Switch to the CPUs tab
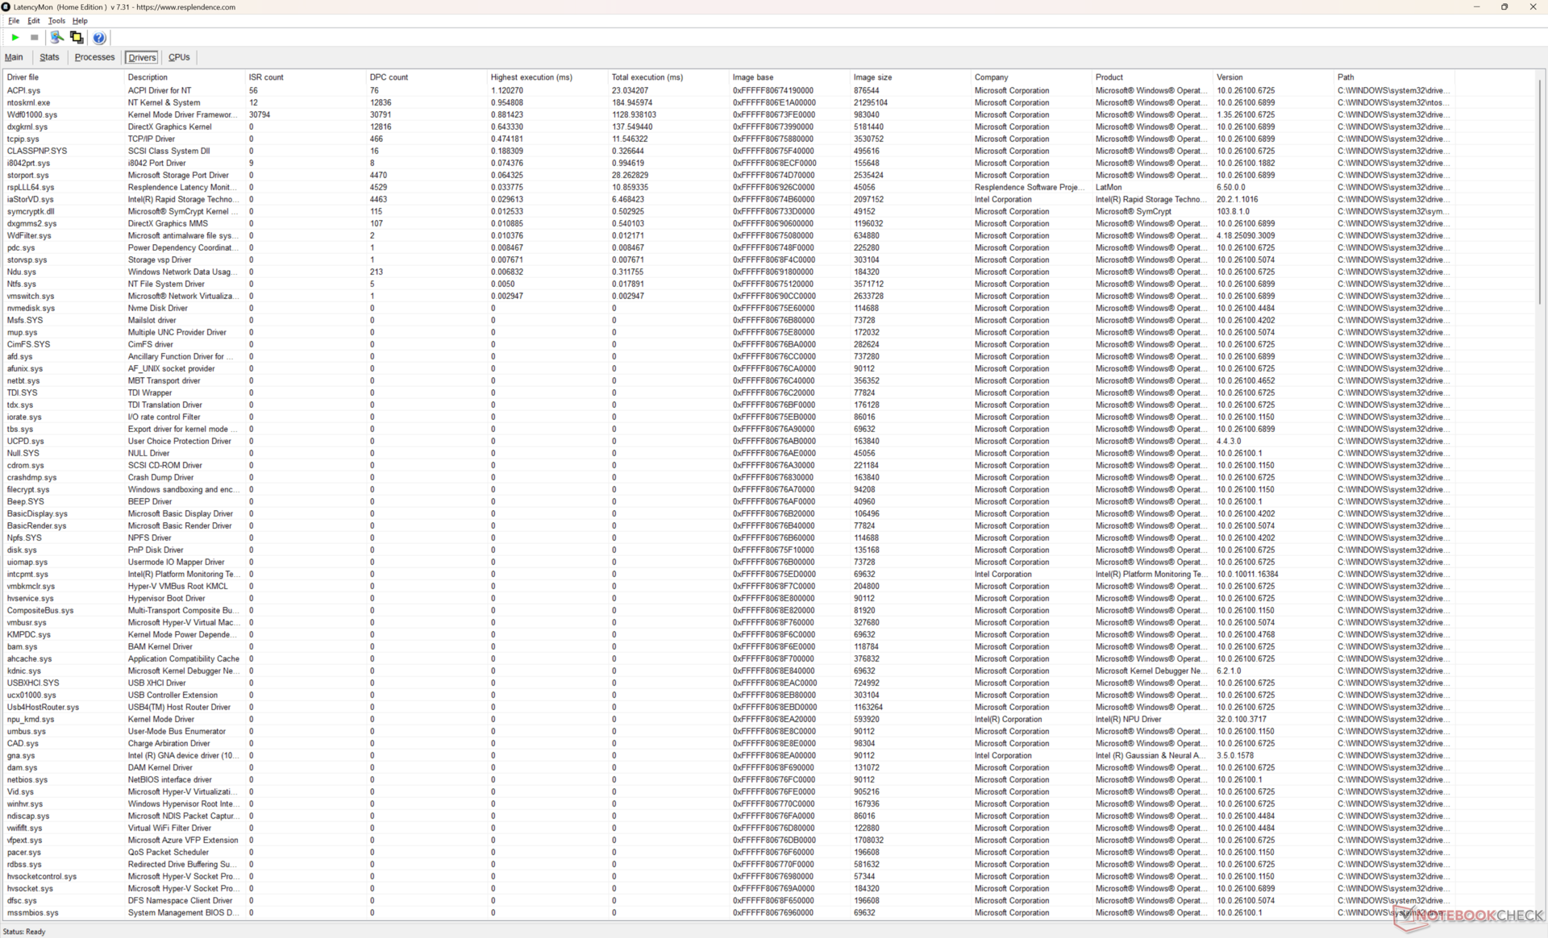The image size is (1548, 938). (x=179, y=57)
